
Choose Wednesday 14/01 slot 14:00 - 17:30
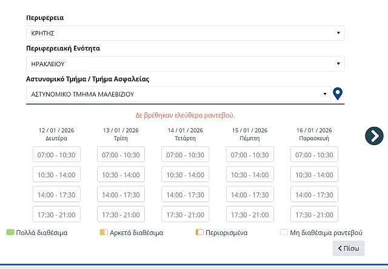(x=185, y=195)
